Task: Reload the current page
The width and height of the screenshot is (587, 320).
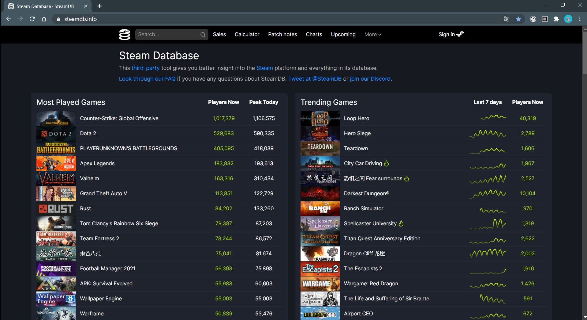Action: (x=32, y=19)
